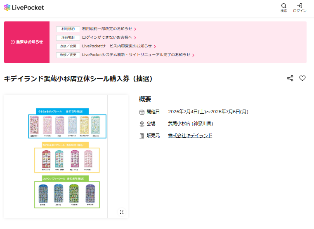Click chevron after ログインができない notice

(x=135, y=38)
